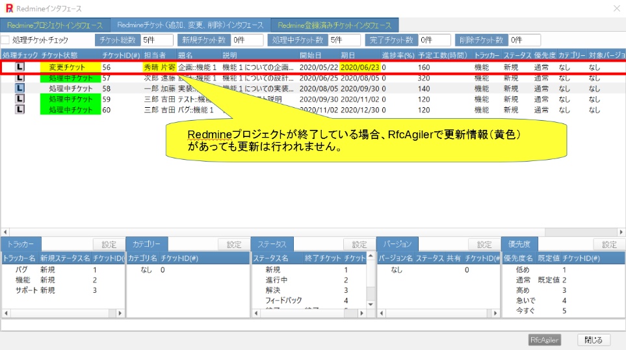Image resolution: width=626 pixels, height=350 pixels.
Task: Click the 変更チケット yellow status cell
Action: 70,67
